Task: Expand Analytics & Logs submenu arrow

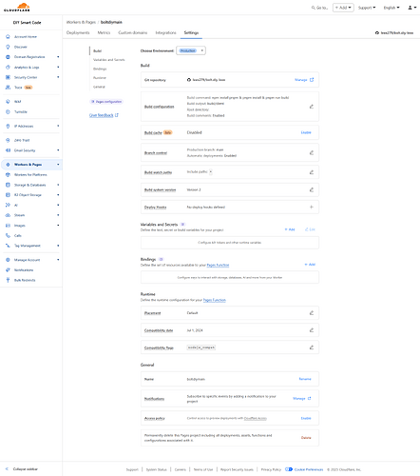Action: tap(58, 68)
